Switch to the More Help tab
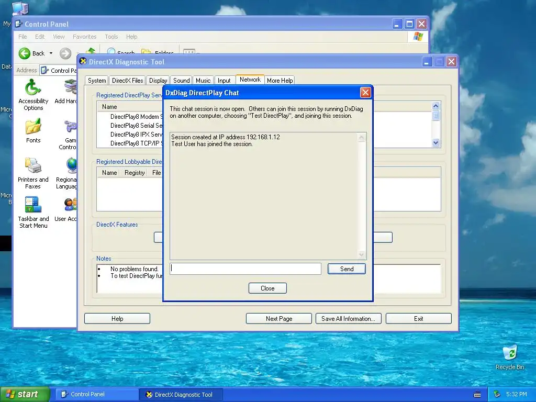The width and height of the screenshot is (536, 402). [x=280, y=80]
